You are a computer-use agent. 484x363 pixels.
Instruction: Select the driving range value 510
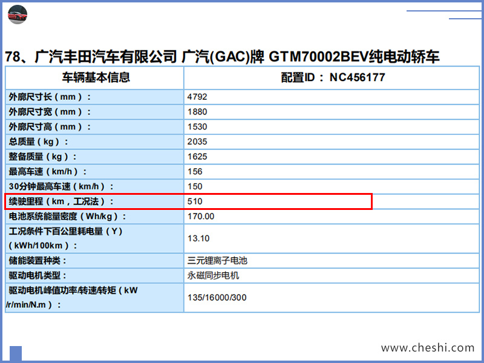click(x=195, y=201)
